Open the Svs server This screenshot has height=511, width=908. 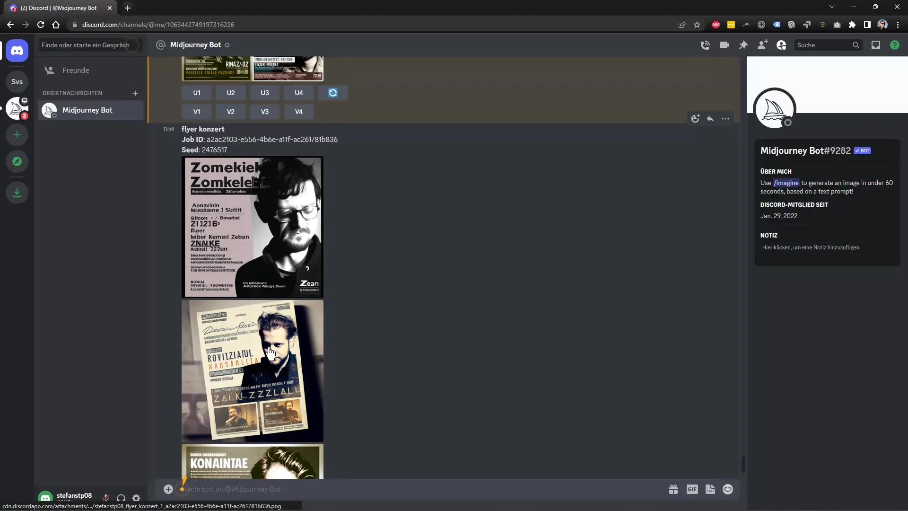point(17,82)
